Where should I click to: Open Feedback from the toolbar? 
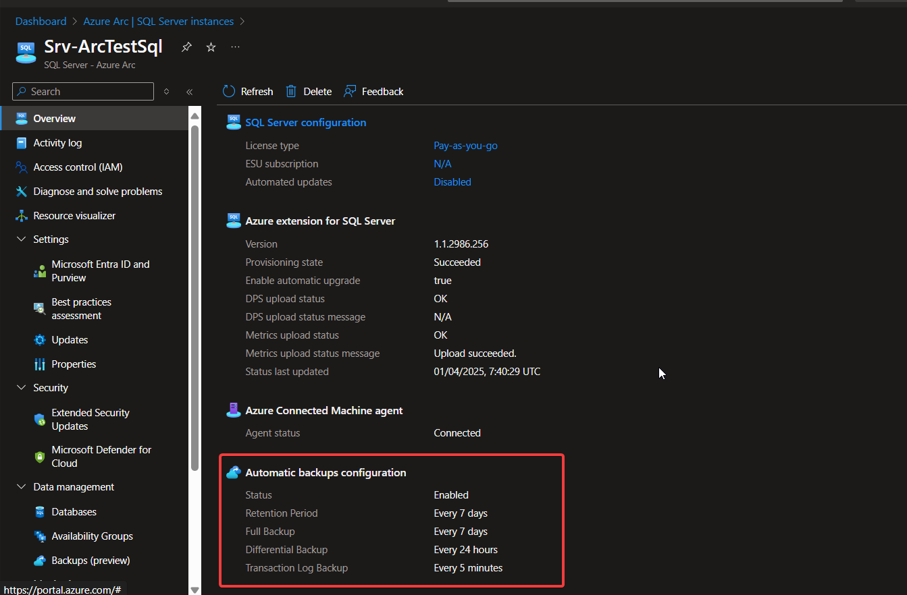pyautogui.click(x=373, y=92)
